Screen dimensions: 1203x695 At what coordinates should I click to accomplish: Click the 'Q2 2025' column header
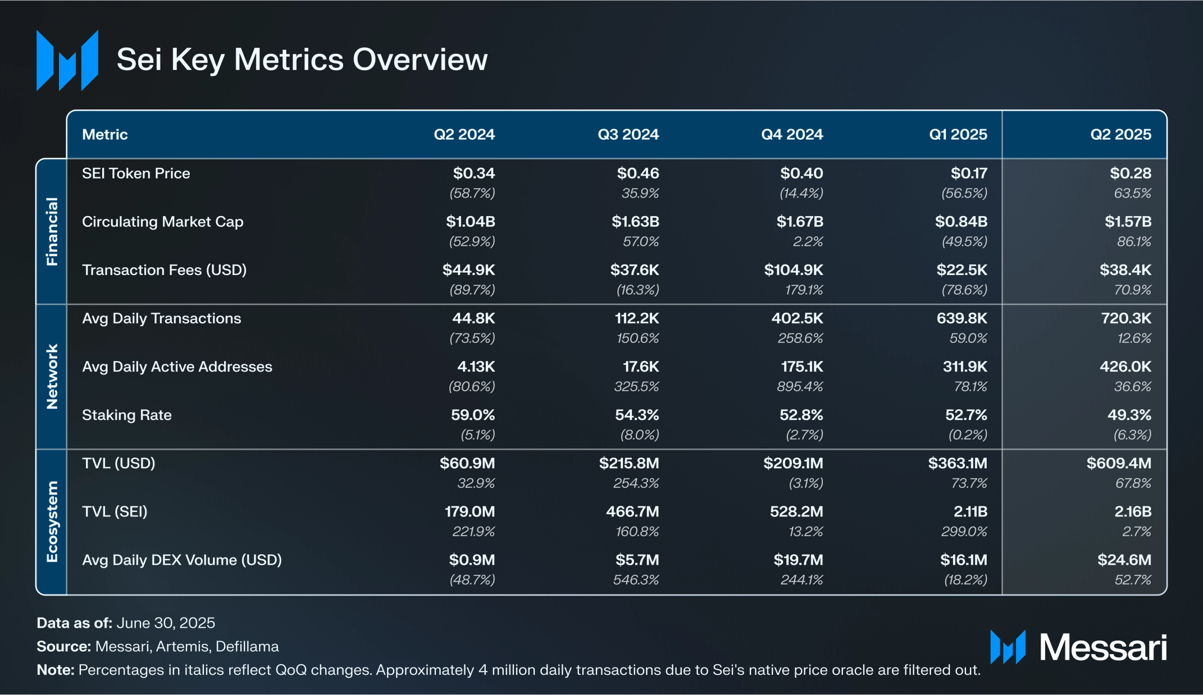(1121, 134)
